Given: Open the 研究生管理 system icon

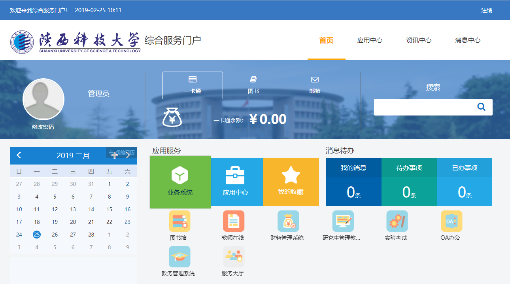Looking at the screenshot, I should point(342,221).
